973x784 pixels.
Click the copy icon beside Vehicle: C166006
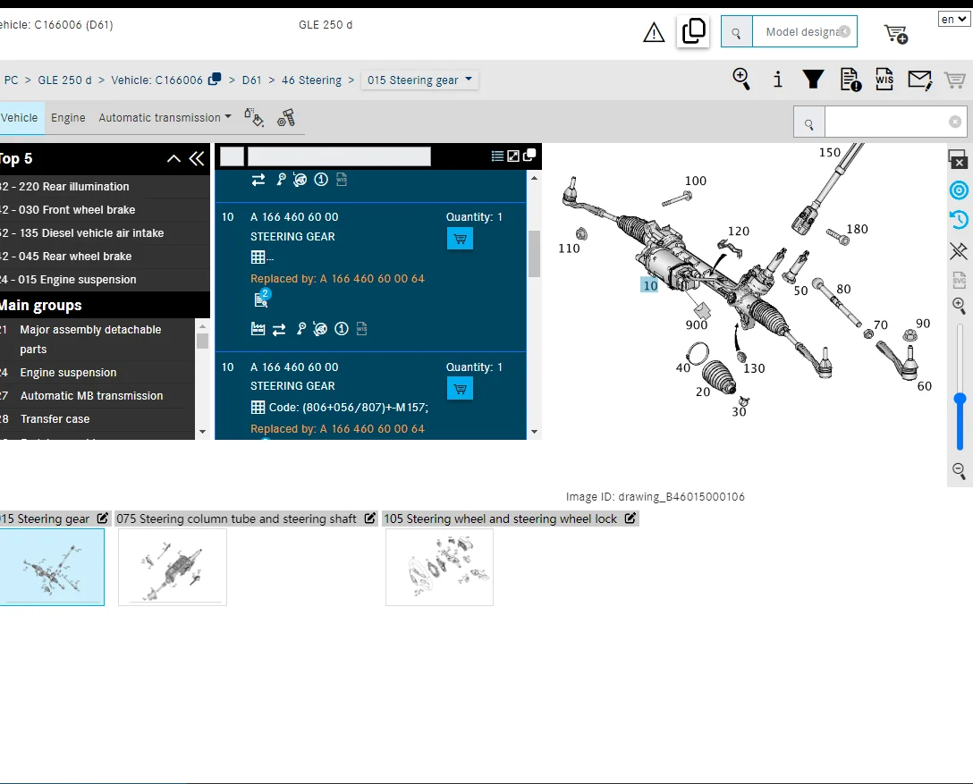(x=215, y=79)
